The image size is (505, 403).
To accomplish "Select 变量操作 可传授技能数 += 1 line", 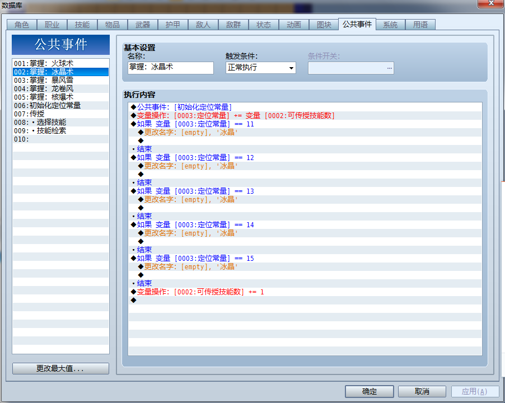I will point(305,292).
